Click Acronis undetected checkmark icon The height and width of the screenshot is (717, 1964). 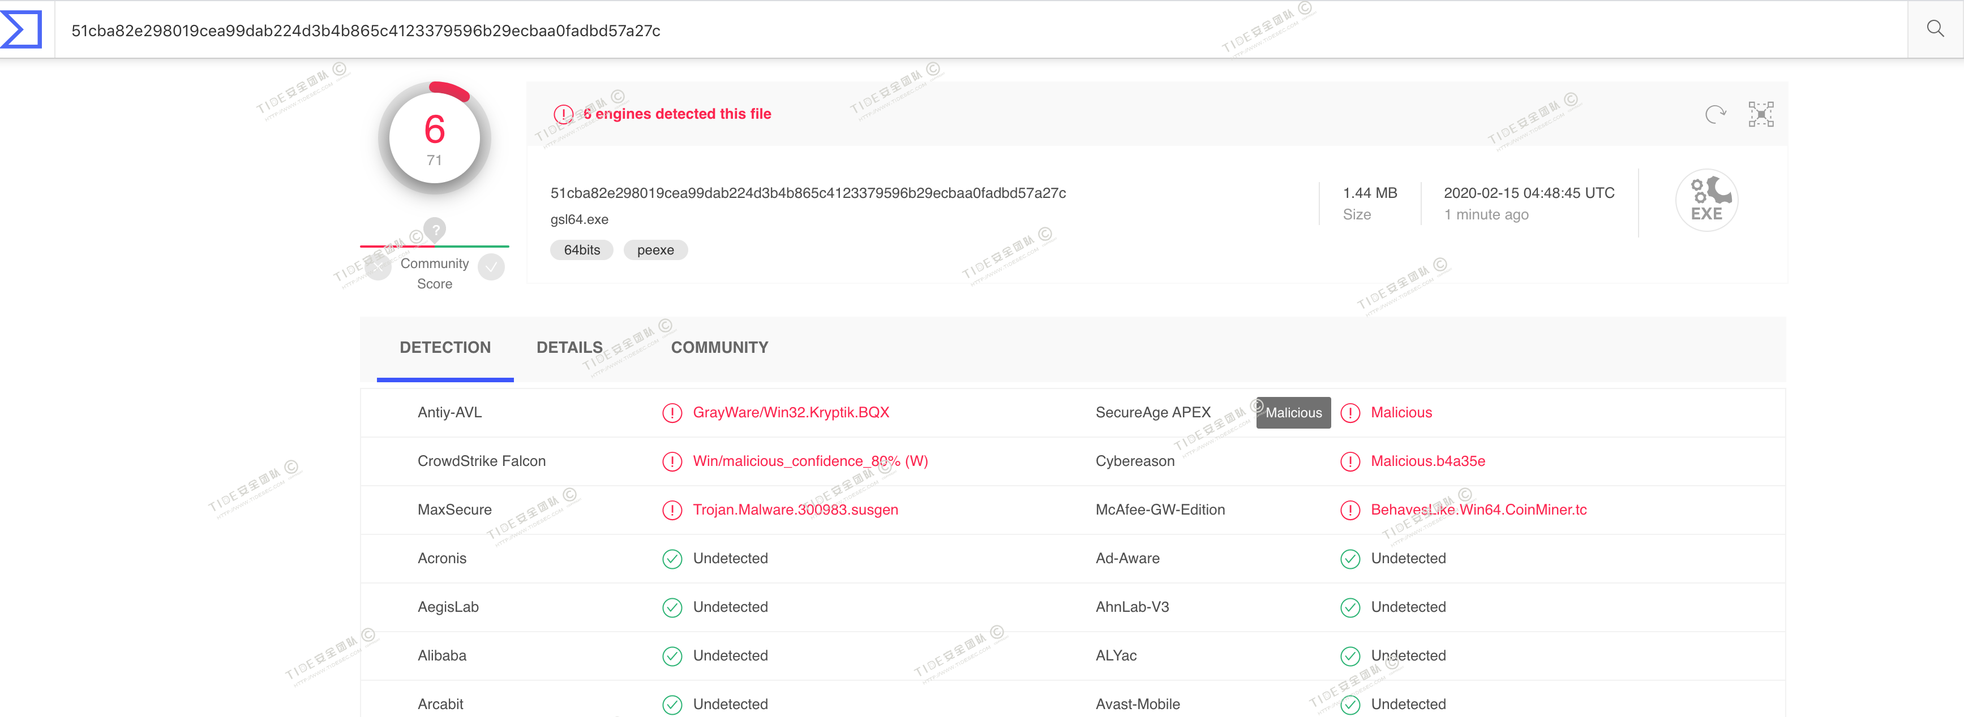pyautogui.click(x=672, y=559)
